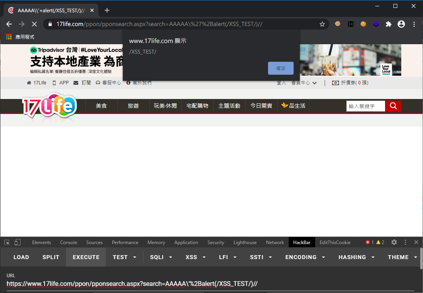Switch to the Elements tab
Image resolution: width=423 pixels, height=293 pixels.
click(41, 243)
